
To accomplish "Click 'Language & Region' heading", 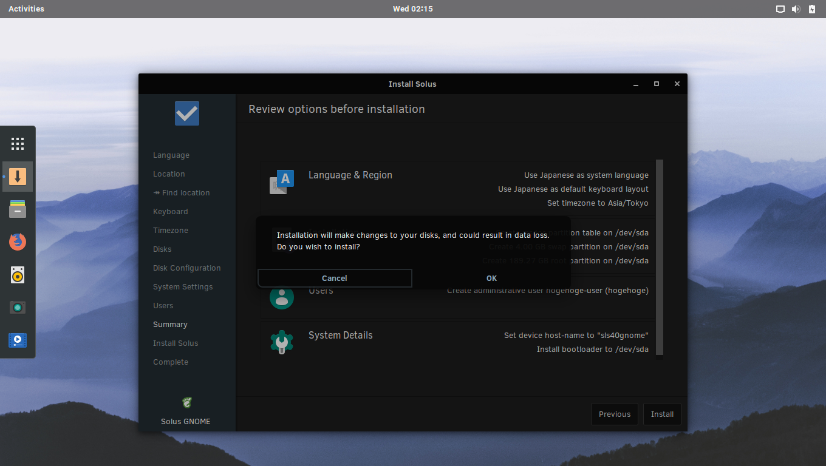I will tap(350, 175).
